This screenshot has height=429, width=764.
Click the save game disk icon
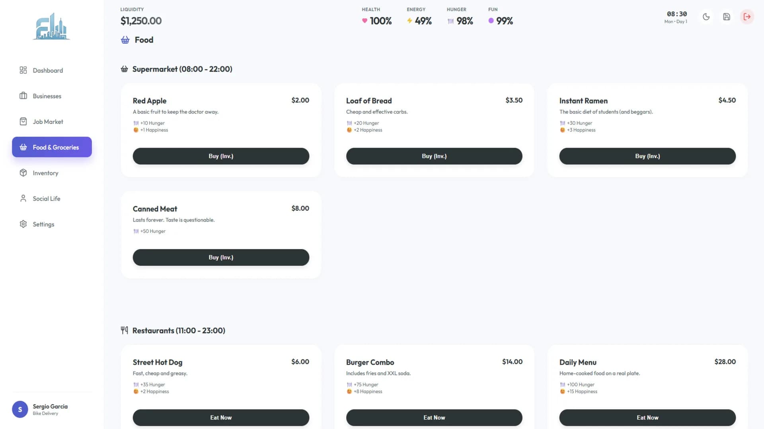727,17
